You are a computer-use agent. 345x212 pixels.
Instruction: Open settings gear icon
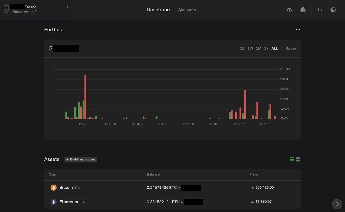click(x=333, y=10)
